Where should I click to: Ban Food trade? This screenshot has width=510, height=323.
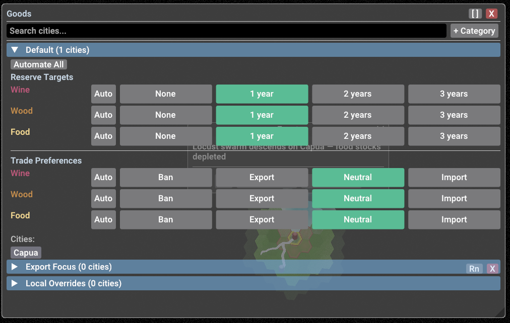click(166, 220)
